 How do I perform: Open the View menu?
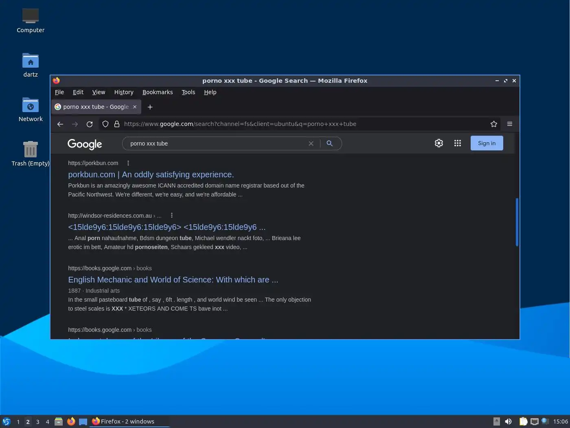[x=99, y=92]
